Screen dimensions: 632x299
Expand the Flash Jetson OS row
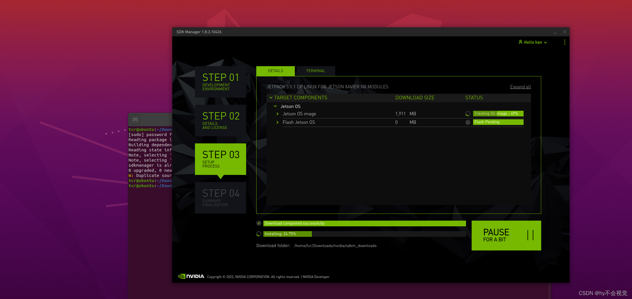(278, 122)
